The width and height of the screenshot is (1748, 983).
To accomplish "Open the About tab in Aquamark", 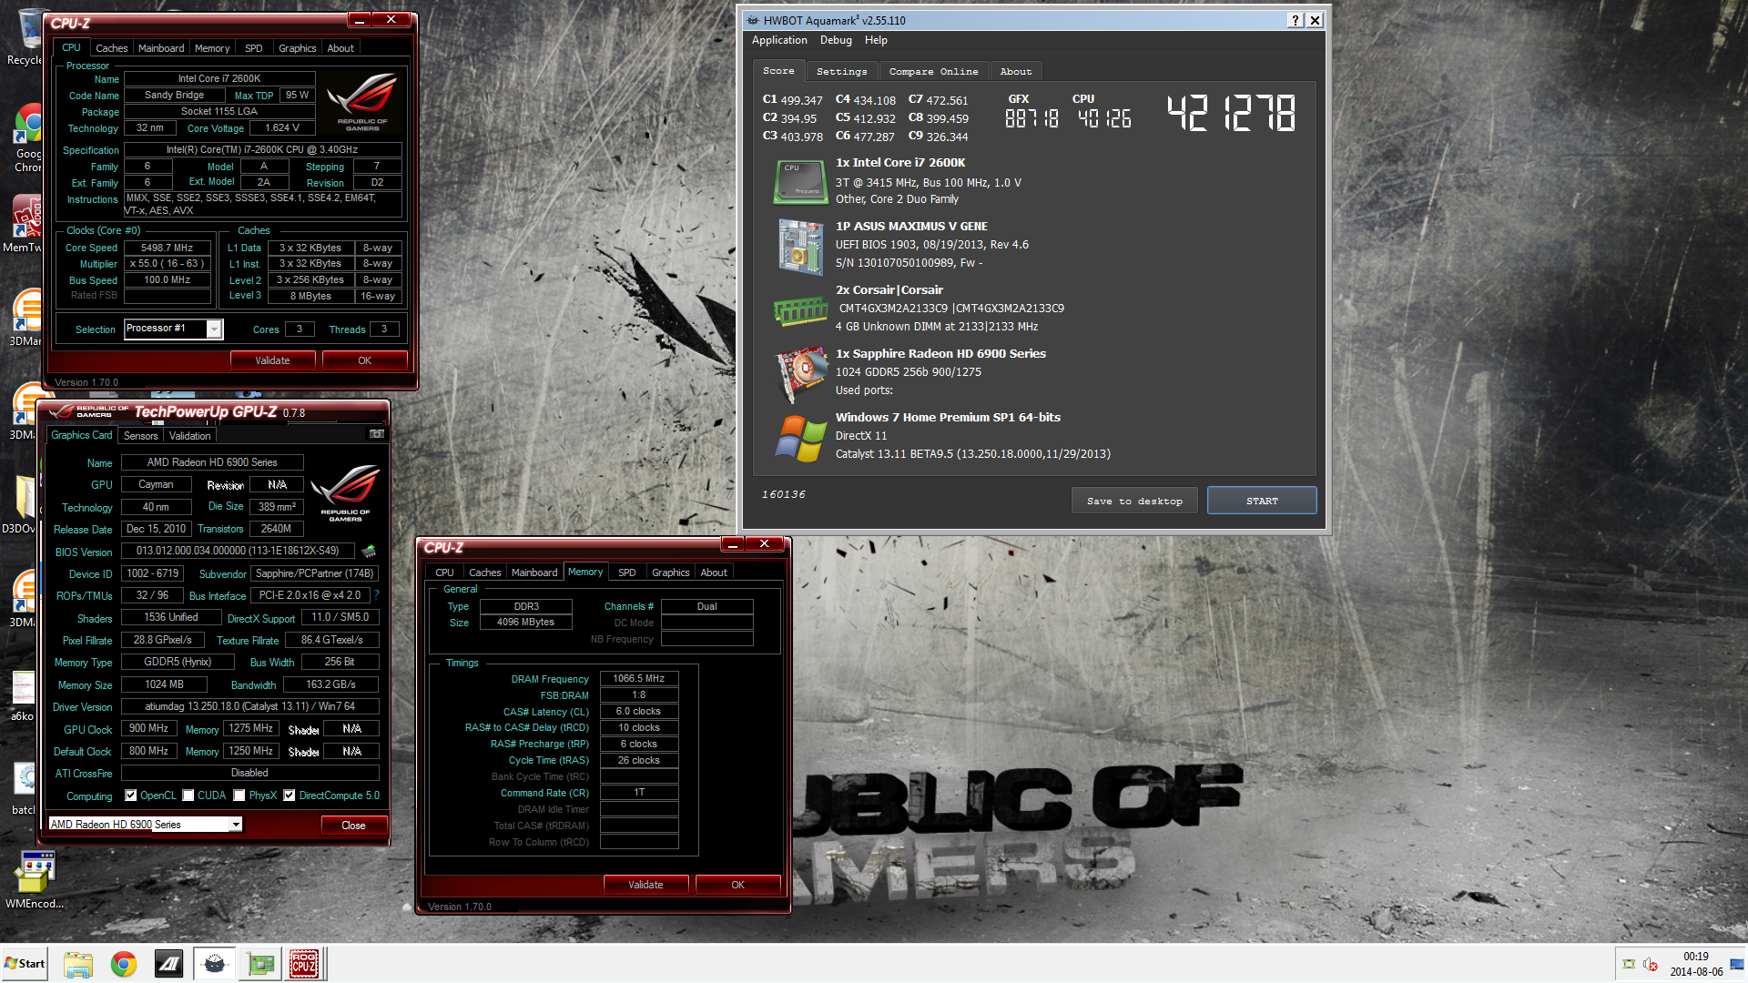I will [x=1016, y=71].
